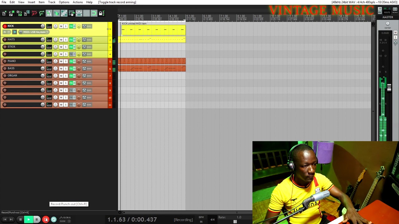Open the ORGAN track envelope/trim button
Screen dimensions: 399x224
pos(87,76)
